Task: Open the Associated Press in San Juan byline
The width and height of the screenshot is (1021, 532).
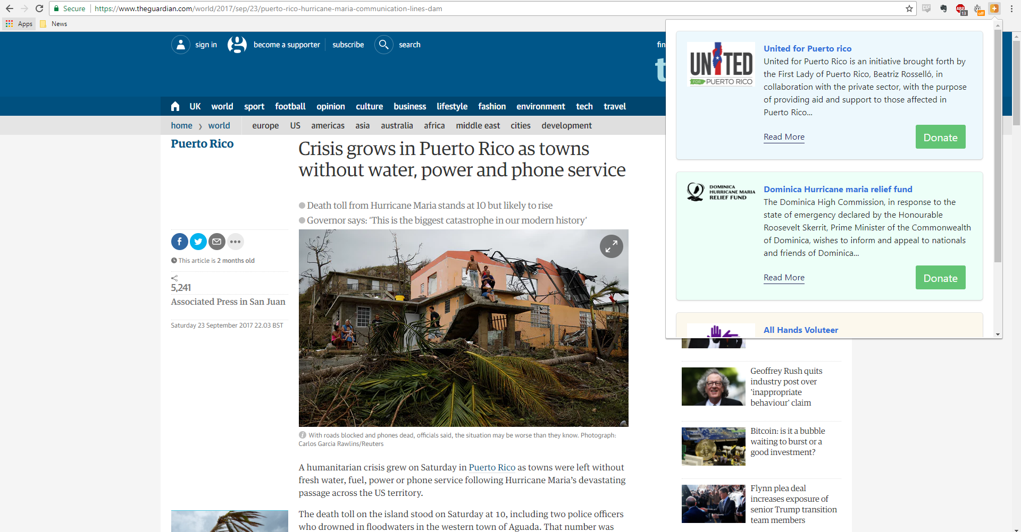Action: (228, 302)
